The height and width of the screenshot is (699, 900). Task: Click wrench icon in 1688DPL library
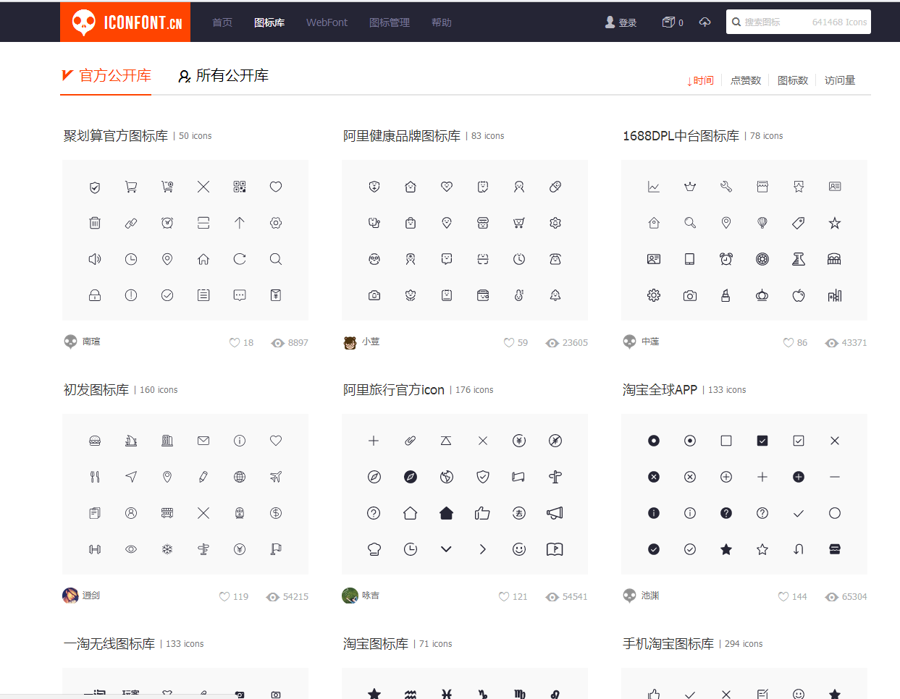pos(726,187)
